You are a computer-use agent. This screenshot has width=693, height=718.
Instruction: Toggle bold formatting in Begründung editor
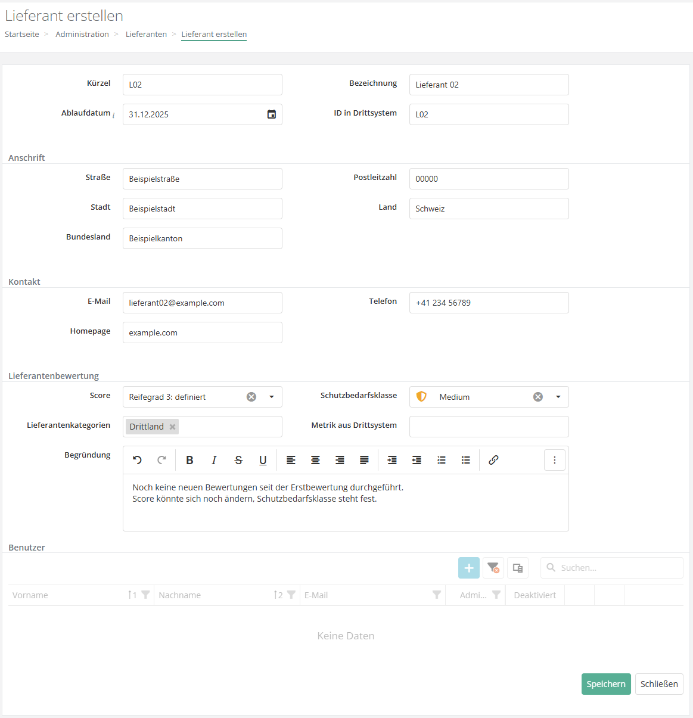(x=189, y=460)
